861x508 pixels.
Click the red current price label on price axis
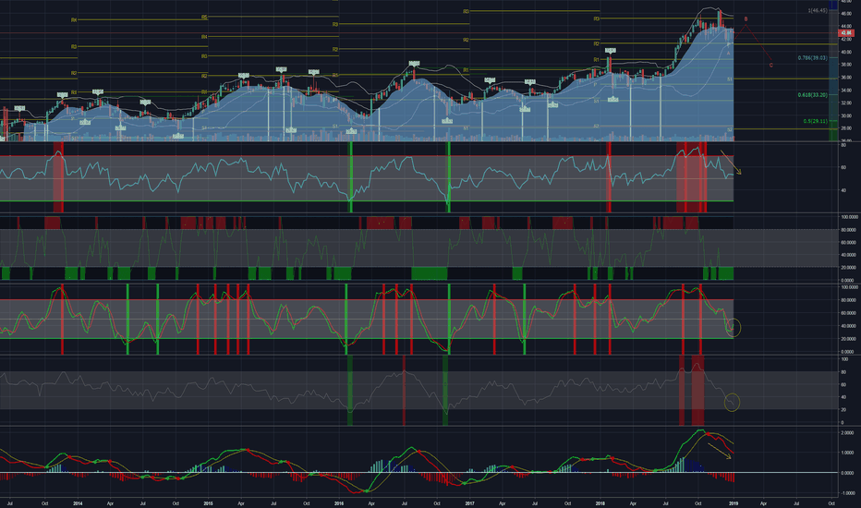(845, 33)
